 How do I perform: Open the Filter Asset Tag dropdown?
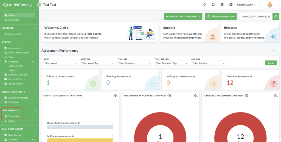pyautogui.click(x=98, y=63)
